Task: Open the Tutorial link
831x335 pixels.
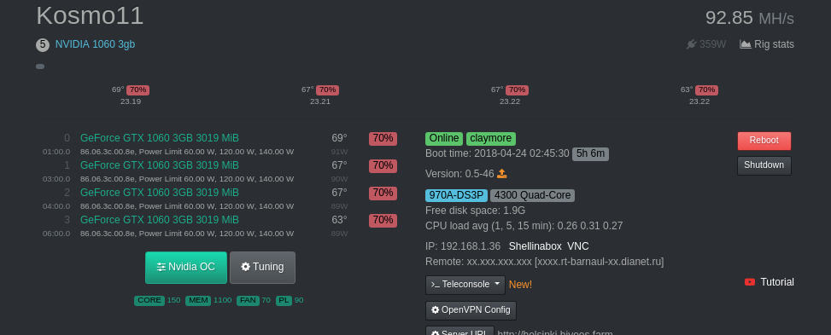Action: point(777,282)
